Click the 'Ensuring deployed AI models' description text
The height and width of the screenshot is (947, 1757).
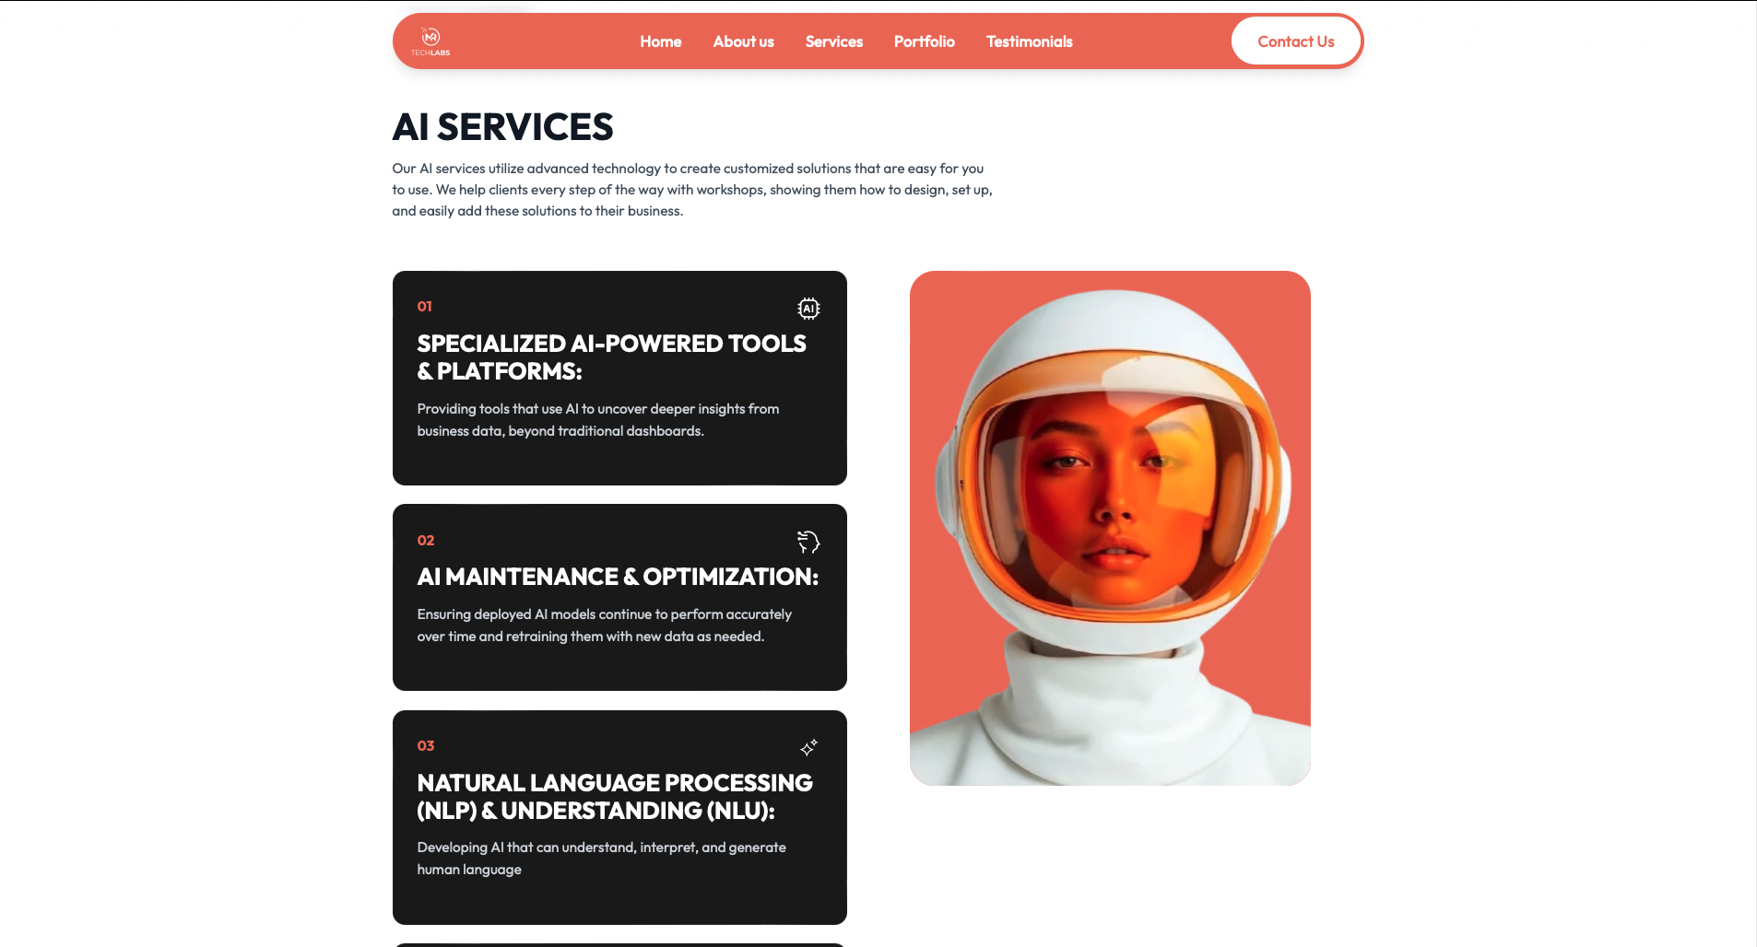[x=604, y=625]
